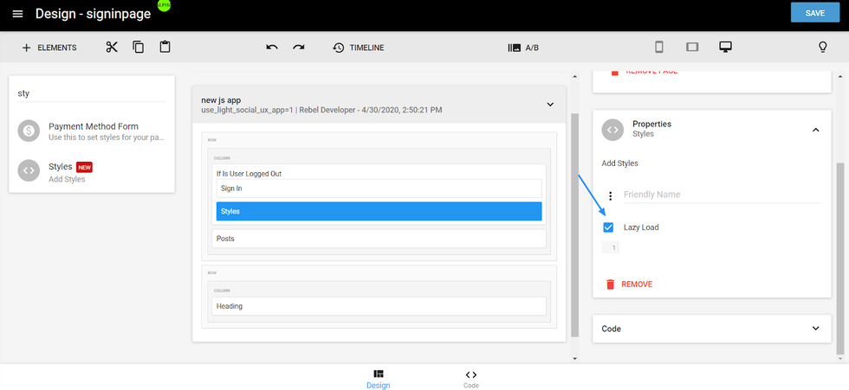
Task: Redo the last change
Action: (299, 48)
